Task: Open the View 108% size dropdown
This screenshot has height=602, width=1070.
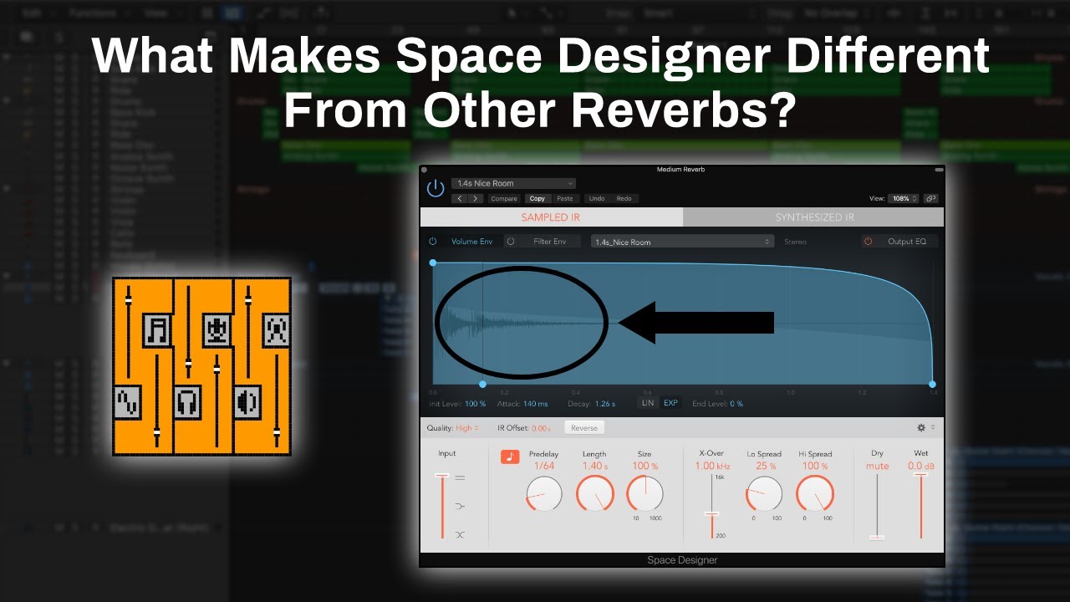Action: [903, 199]
